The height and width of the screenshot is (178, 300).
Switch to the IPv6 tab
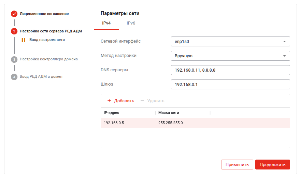point(131,23)
